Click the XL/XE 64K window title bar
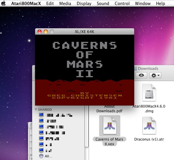The image size is (174, 160). tap(85, 32)
